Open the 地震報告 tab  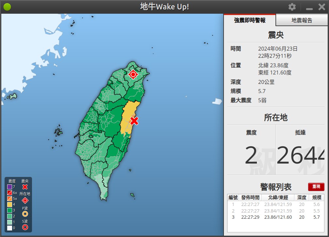coord(302,20)
